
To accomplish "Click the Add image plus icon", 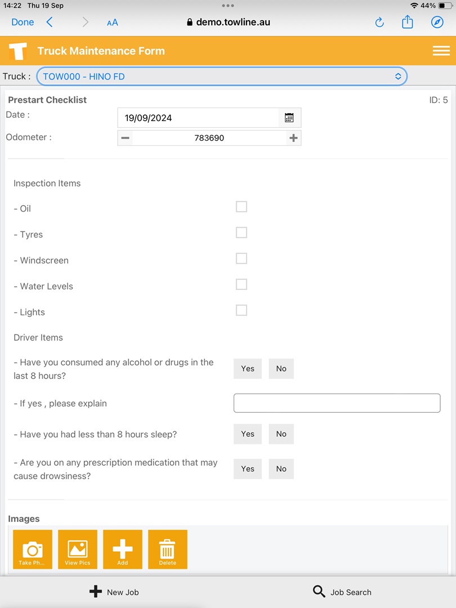I will [x=122, y=549].
